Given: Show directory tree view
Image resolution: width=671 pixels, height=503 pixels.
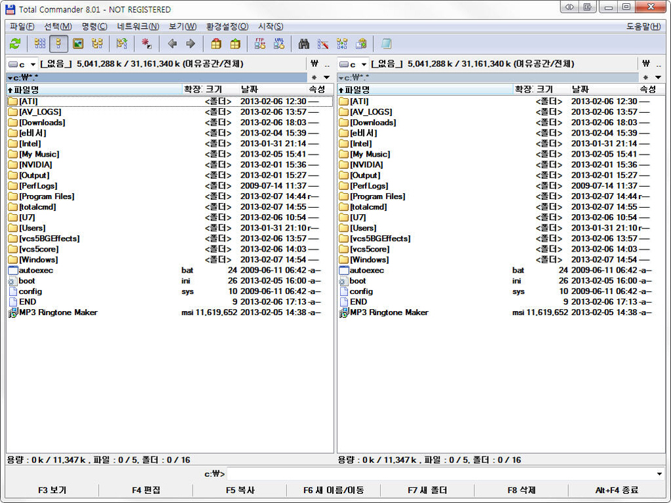Looking at the screenshot, I should [97, 44].
